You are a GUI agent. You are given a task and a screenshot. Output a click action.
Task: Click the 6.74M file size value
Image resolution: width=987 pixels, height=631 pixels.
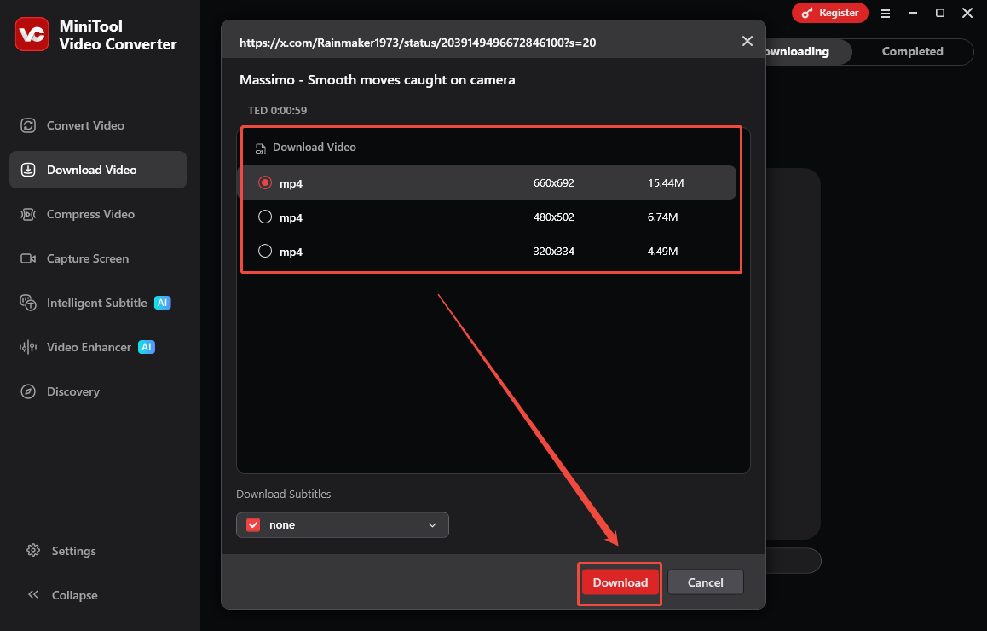click(662, 217)
